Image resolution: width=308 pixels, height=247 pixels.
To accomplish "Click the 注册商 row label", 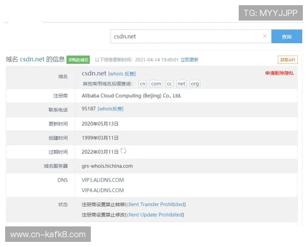I will click(60, 96).
